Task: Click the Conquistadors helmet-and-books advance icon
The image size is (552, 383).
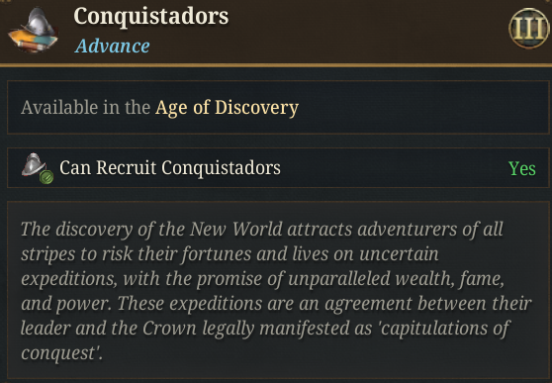Action: pyautogui.click(x=33, y=31)
